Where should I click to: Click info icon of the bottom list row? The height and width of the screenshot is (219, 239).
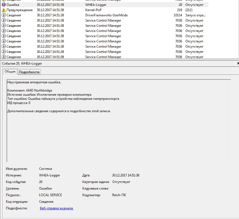(x=4, y=57)
